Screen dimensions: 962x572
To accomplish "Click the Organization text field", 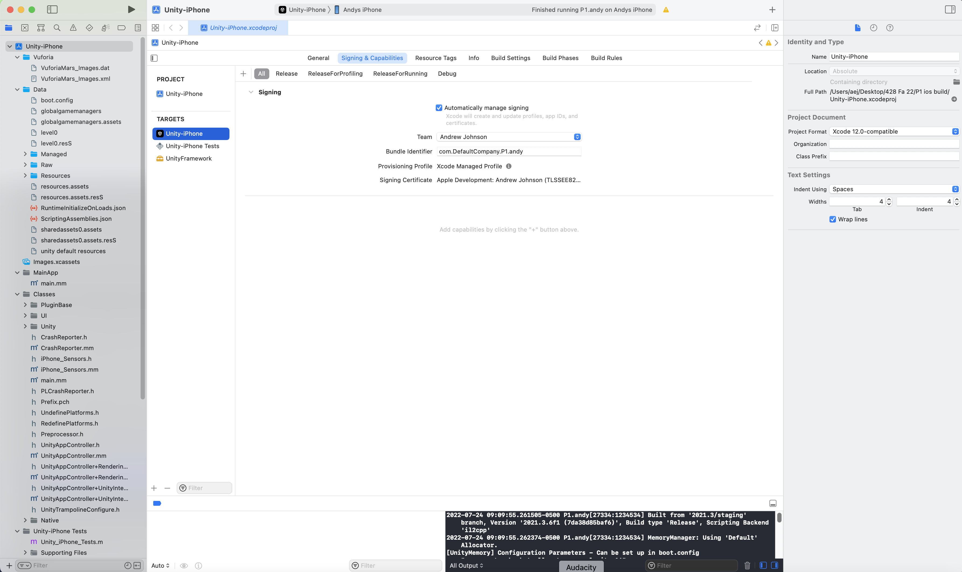I will tap(894, 144).
